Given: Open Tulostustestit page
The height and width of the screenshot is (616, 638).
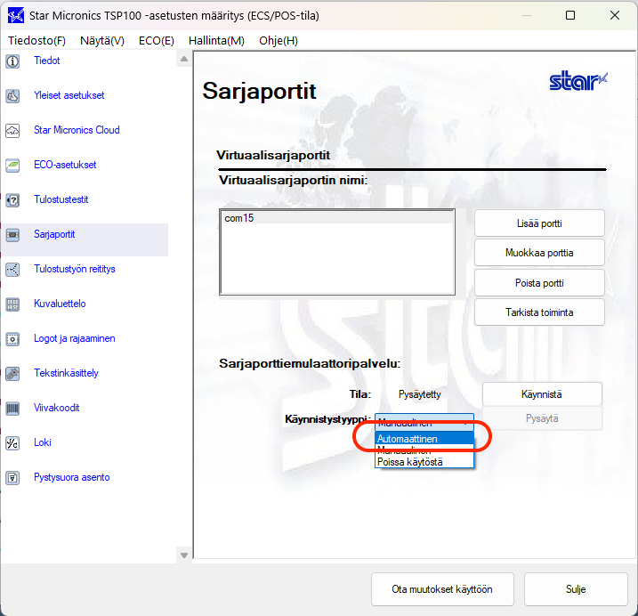Looking at the screenshot, I should tap(61, 199).
